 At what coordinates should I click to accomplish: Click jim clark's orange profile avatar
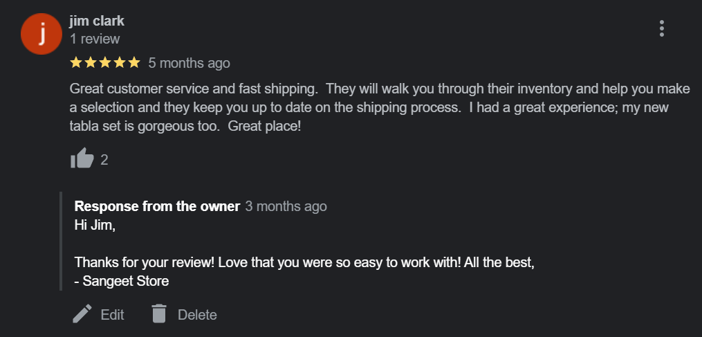pyautogui.click(x=42, y=33)
